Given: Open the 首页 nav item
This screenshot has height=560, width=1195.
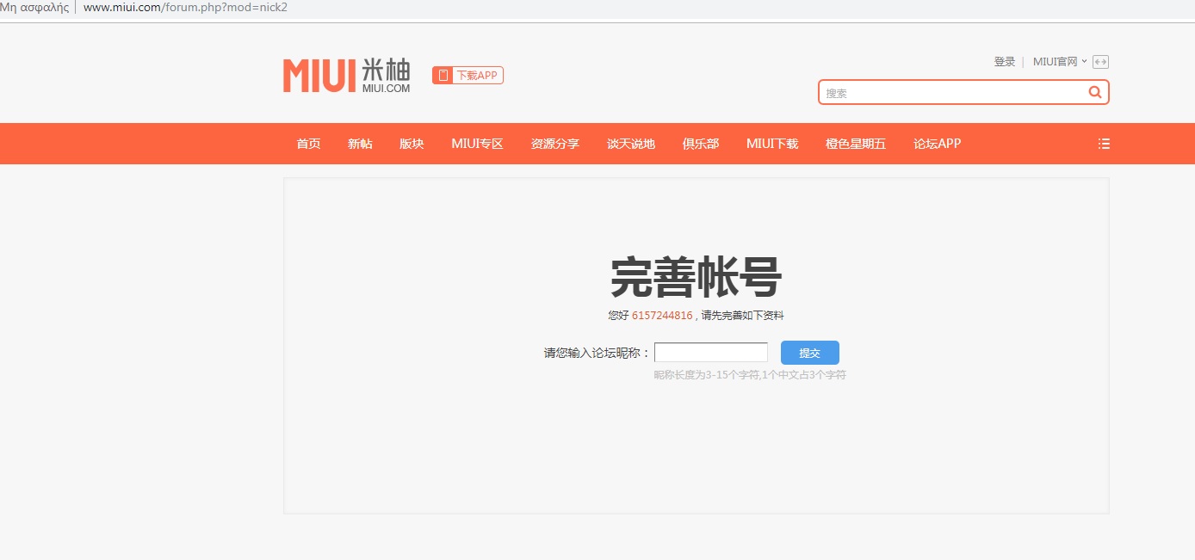Looking at the screenshot, I should click(x=308, y=144).
